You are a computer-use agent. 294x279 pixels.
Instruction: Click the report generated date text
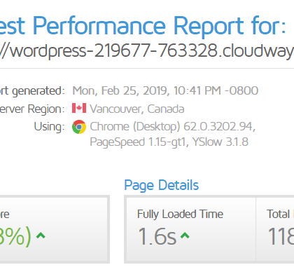[x=165, y=90]
